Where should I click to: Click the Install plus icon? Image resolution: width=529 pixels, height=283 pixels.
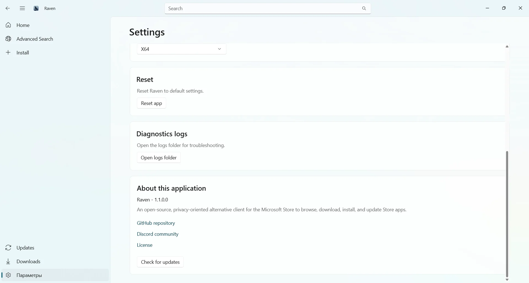pyautogui.click(x=9, y=52)
